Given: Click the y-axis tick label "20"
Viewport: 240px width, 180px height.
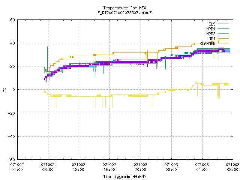Looking at the screenshot, I should pyautogui.click(x=12, y=66).
